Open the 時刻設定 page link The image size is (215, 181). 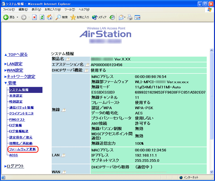(16, 101)
